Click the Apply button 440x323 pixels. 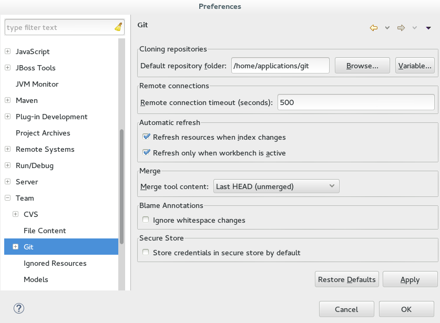click(410, 279)
